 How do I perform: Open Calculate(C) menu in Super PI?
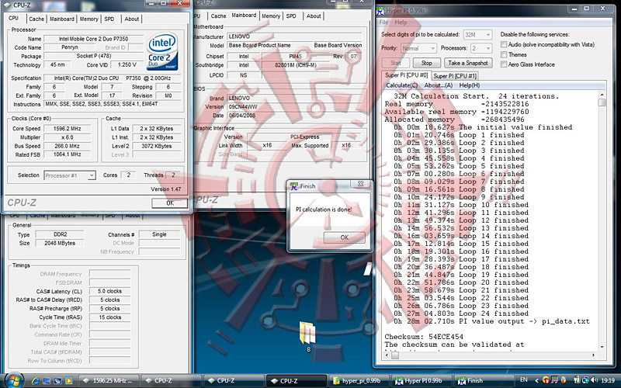[x=401, y=85]
